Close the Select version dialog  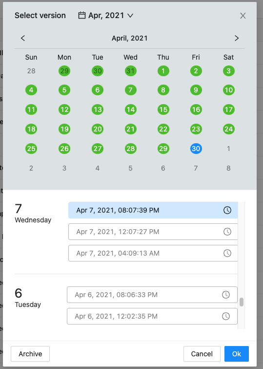point(243,16)
